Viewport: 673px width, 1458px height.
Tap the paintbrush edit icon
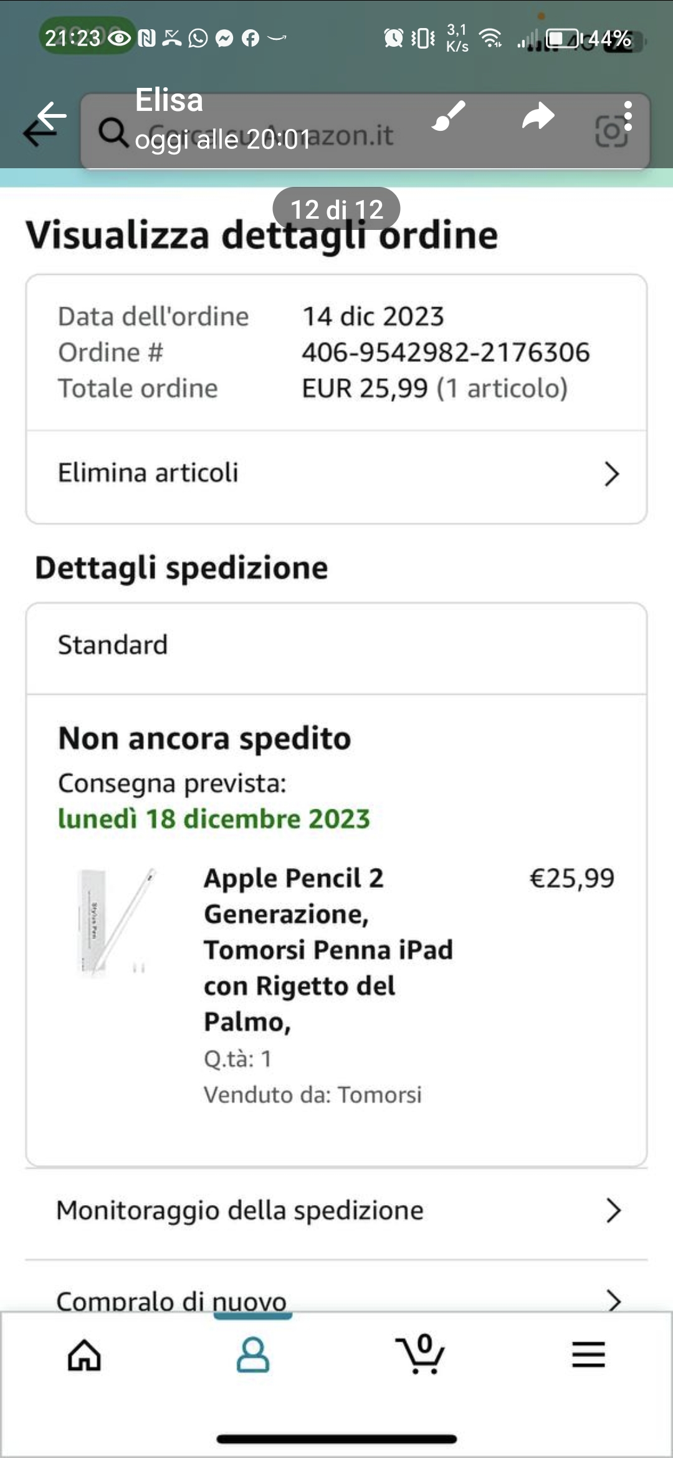point(449,117)
